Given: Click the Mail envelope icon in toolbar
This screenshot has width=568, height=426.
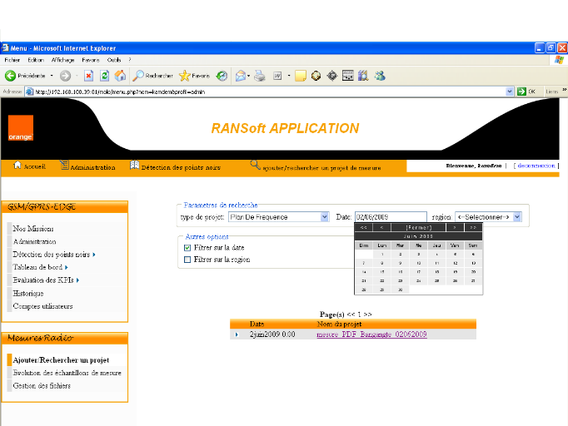Looking at the screenshot, I should (240, 76).
